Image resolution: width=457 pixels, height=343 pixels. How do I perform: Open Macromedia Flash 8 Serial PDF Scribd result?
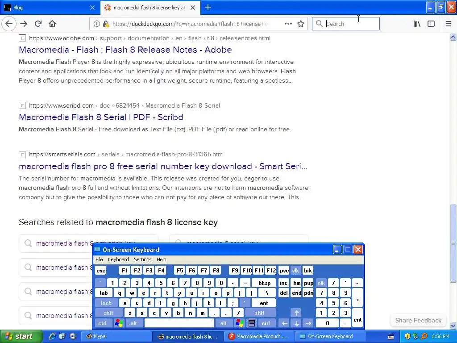pyautogui.click(x=101, y=117)
